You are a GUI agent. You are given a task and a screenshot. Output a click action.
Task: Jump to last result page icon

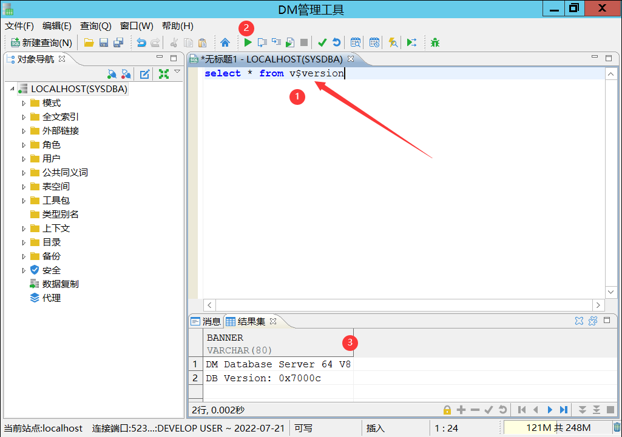tap(564, 410)
